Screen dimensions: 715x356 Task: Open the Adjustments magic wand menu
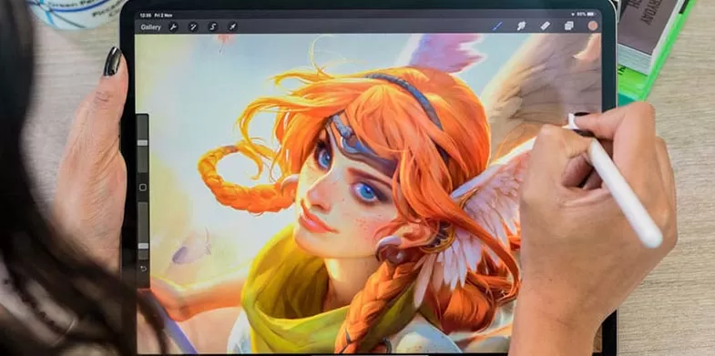tap(193, 27)
